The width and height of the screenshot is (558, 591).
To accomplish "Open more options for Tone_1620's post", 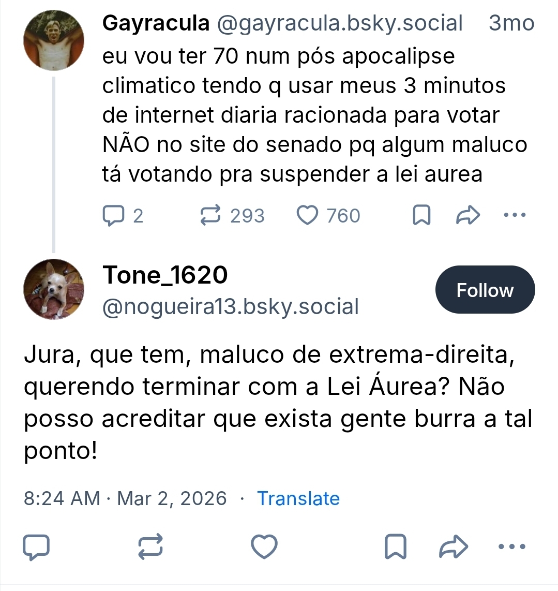I will tap(512, 546).
